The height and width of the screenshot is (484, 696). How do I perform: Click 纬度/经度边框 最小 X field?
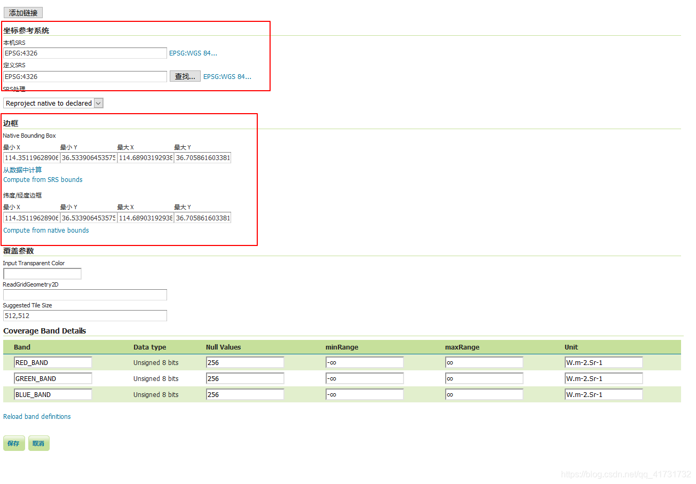coord(31,218)
